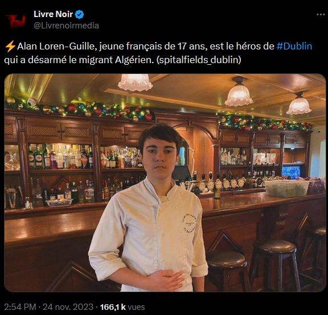
Task: Click the Christmas garland above left shelves
Action: (x=80, y=110)
